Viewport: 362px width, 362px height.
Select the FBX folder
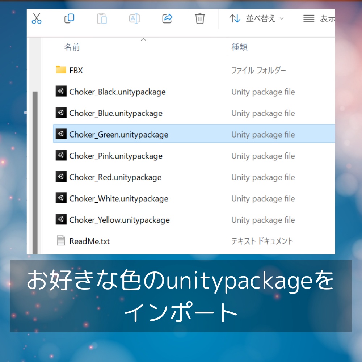[76, 71]
